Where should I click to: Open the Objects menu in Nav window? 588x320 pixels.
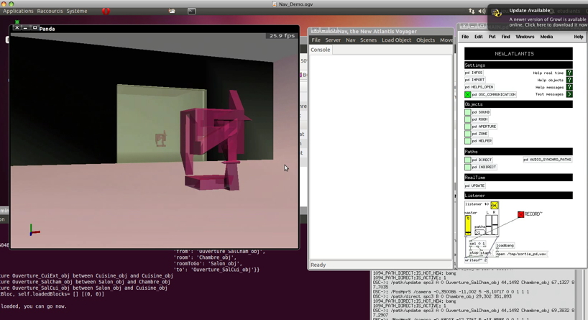[426, 40]
